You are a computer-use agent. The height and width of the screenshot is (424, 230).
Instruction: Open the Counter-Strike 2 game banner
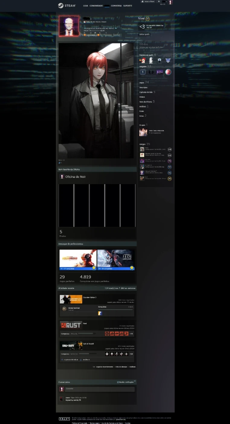coord(71,299)
